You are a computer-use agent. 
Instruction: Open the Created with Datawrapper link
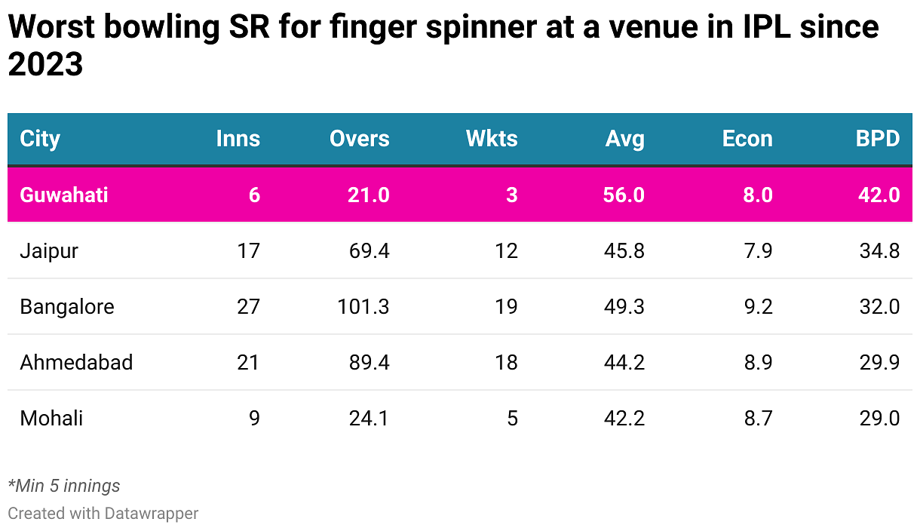point(103,514)
